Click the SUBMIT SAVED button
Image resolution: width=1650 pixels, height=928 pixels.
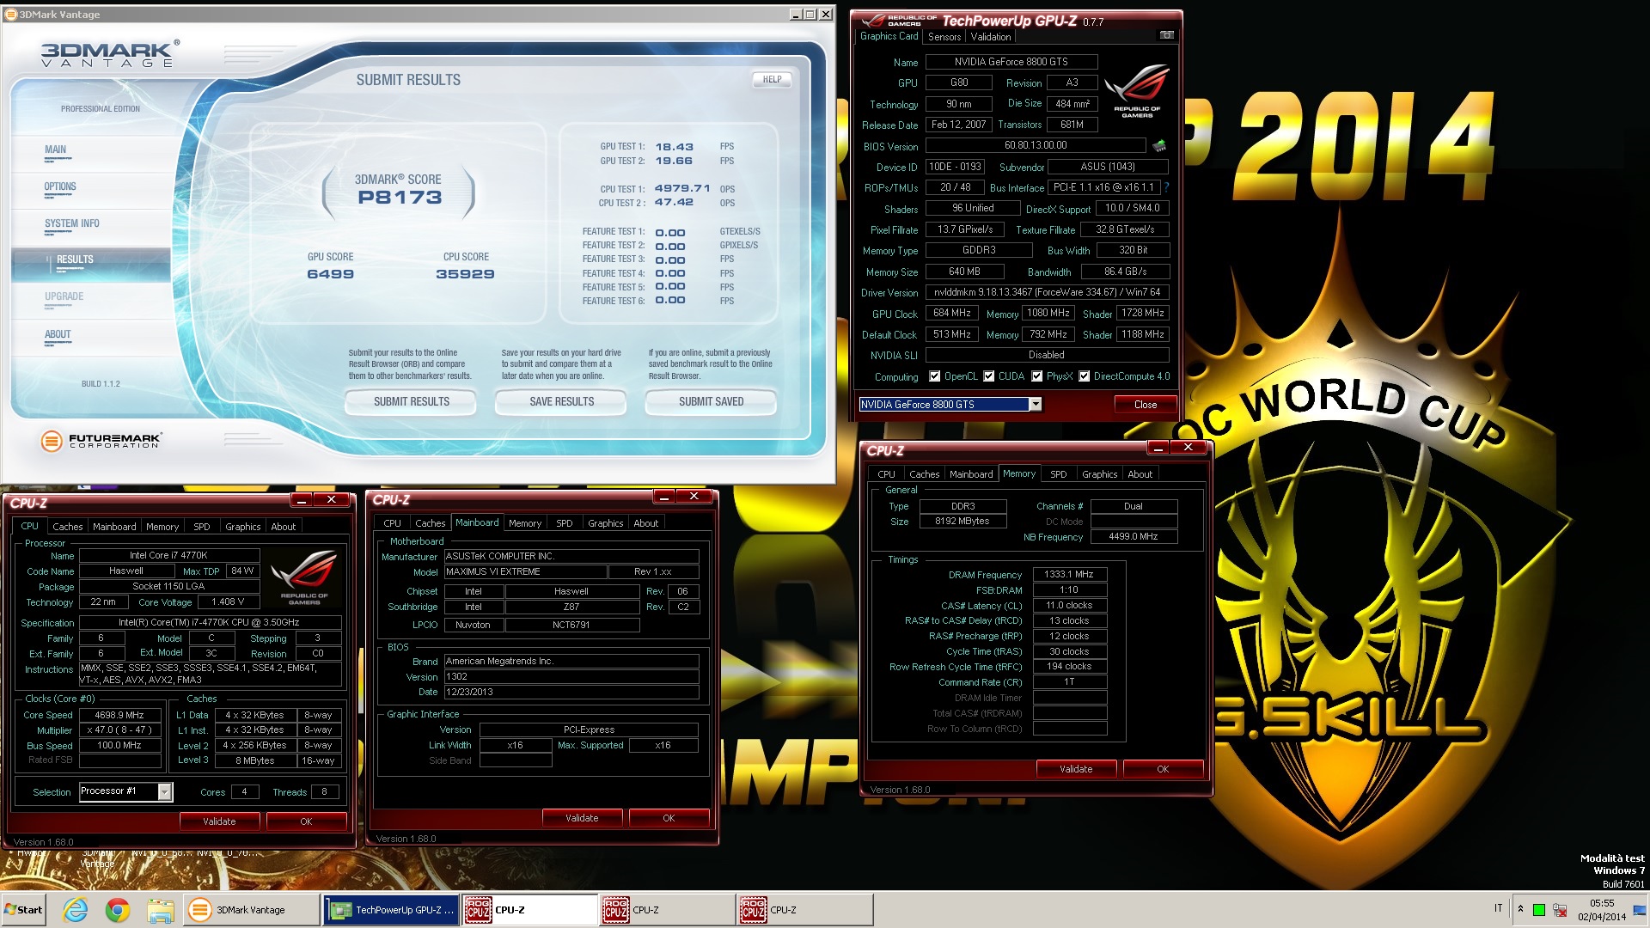click(x=711, y=401)
